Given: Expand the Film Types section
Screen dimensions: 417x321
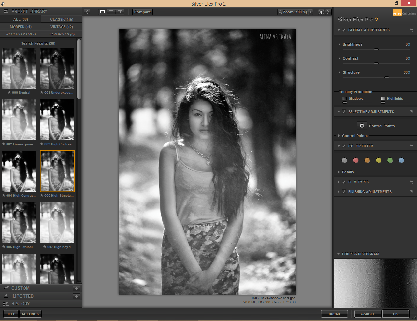Looking at the screenshot, I should click(x=339, y=182).
